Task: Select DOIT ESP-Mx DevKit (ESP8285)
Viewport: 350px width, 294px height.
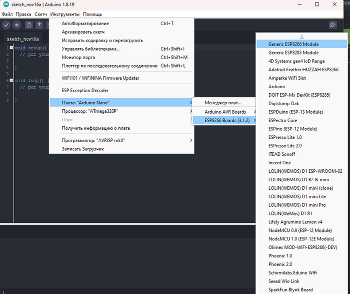Action: (302, 95)
